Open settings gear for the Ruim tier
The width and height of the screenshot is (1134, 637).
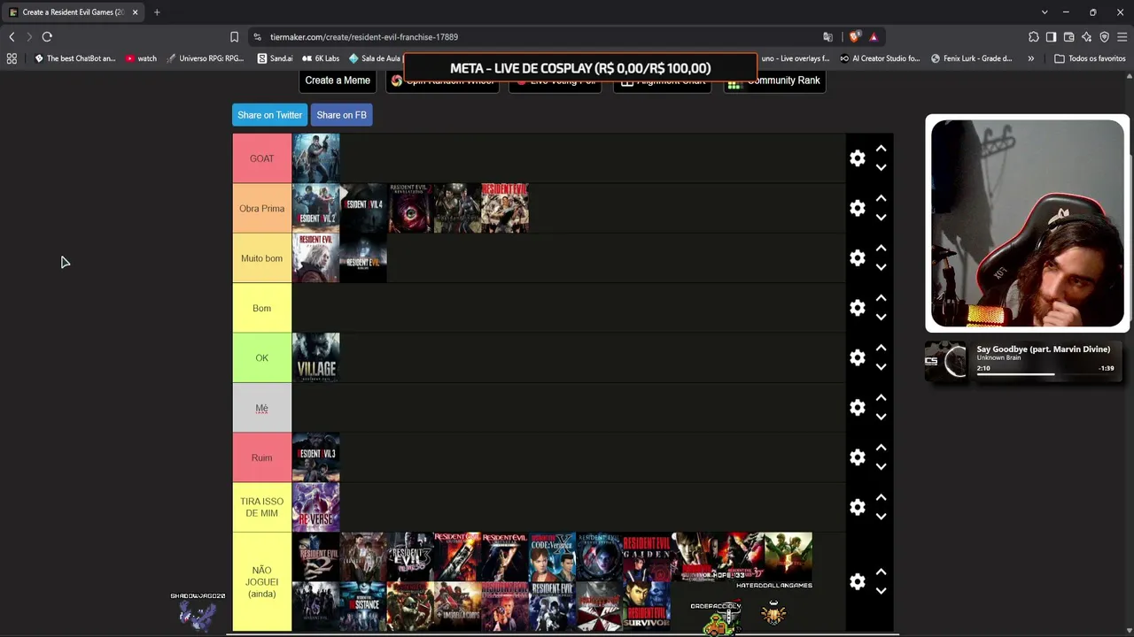(x=857, y=457)
